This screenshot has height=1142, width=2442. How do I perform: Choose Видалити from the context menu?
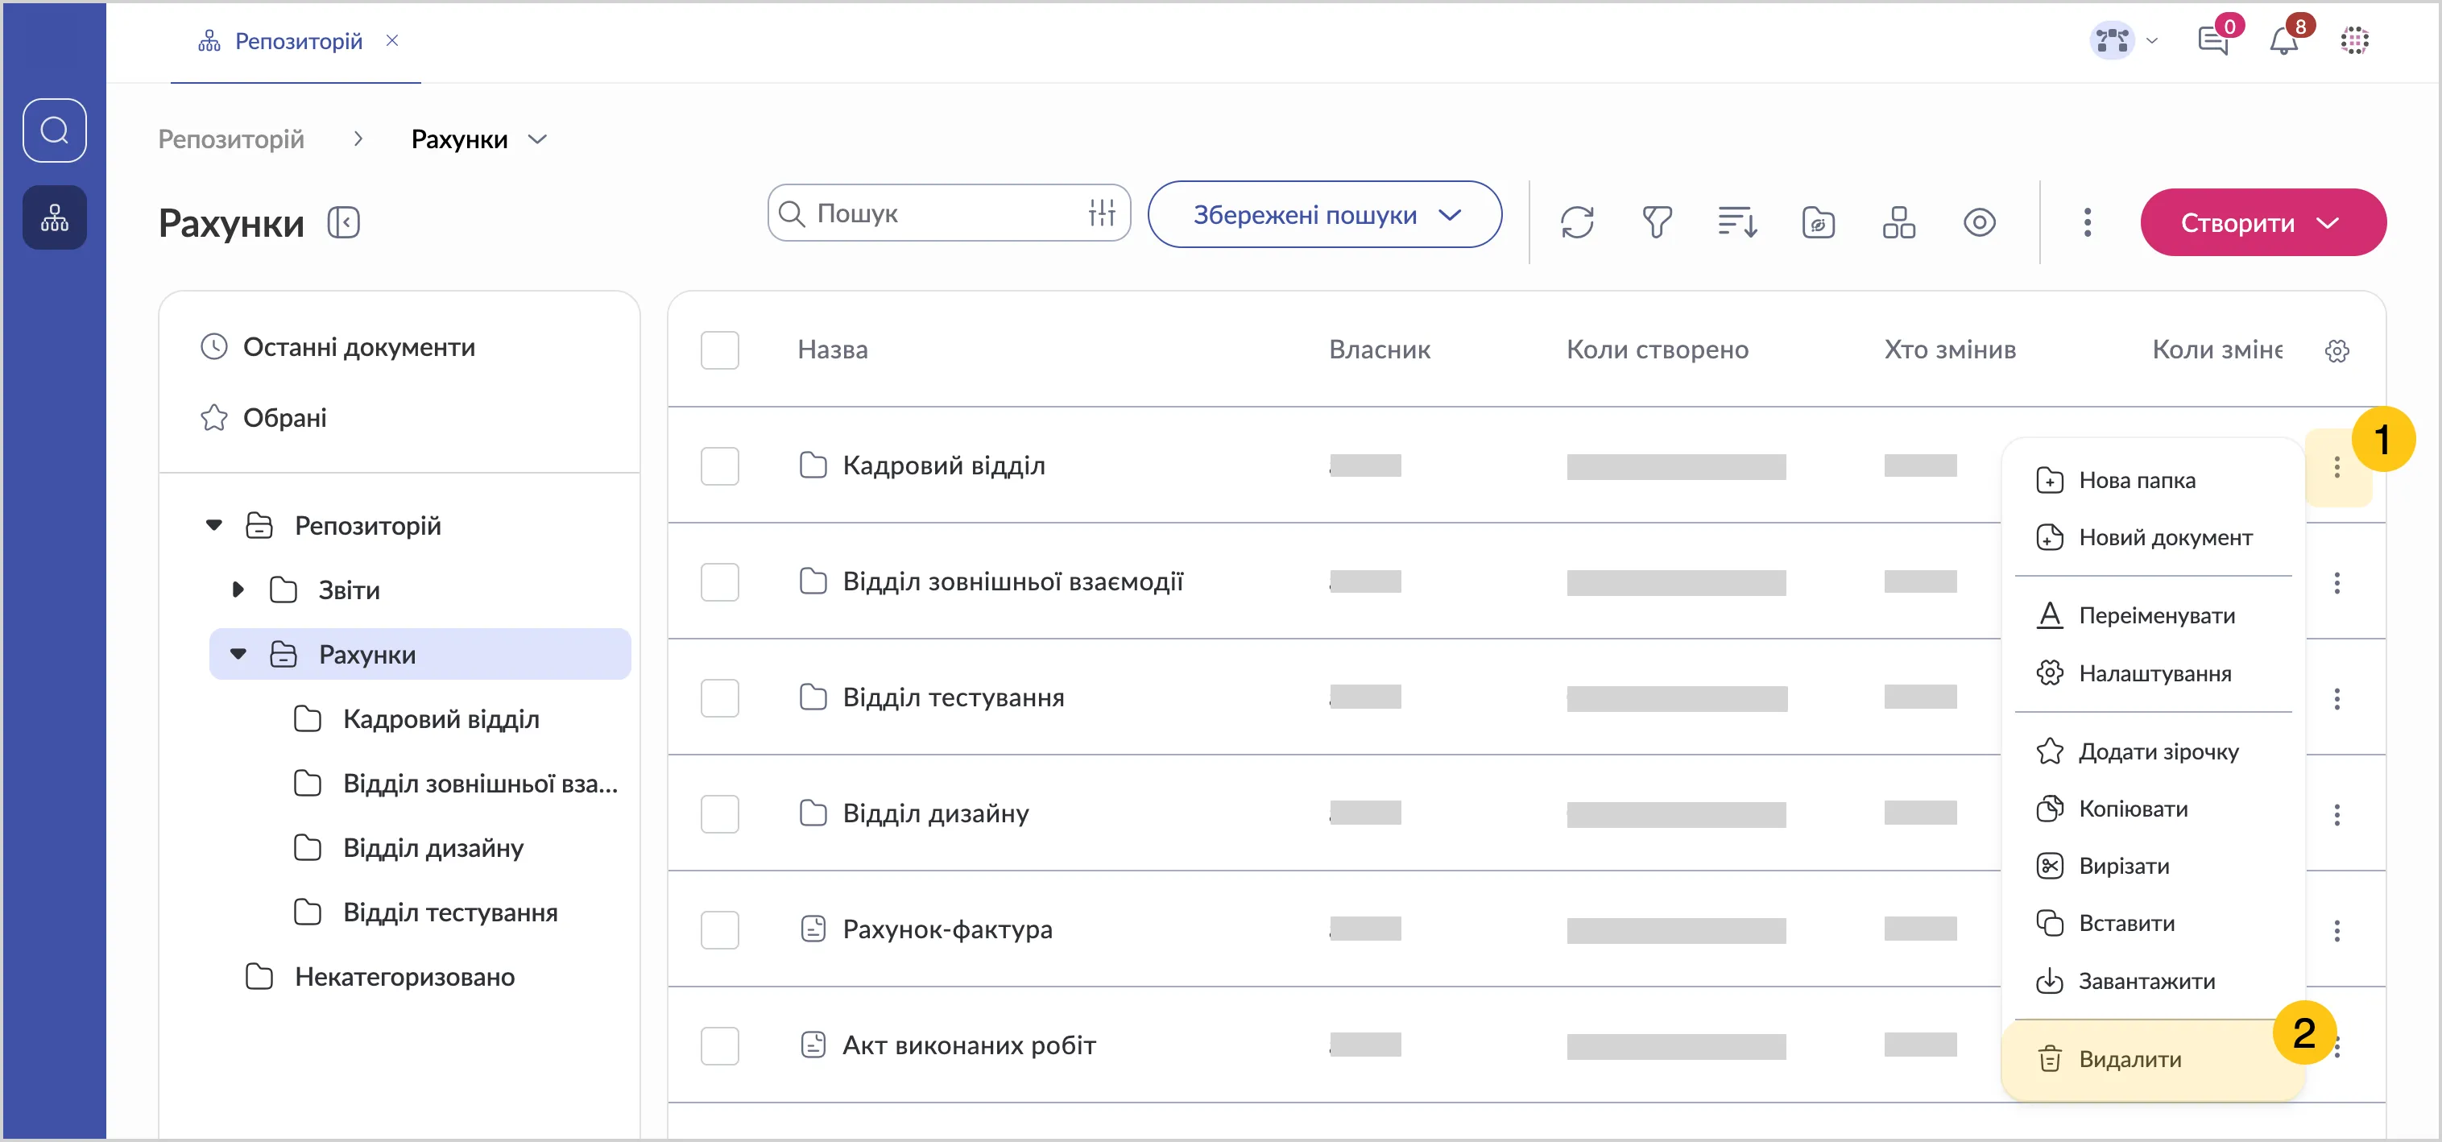click(2130, 1058)
